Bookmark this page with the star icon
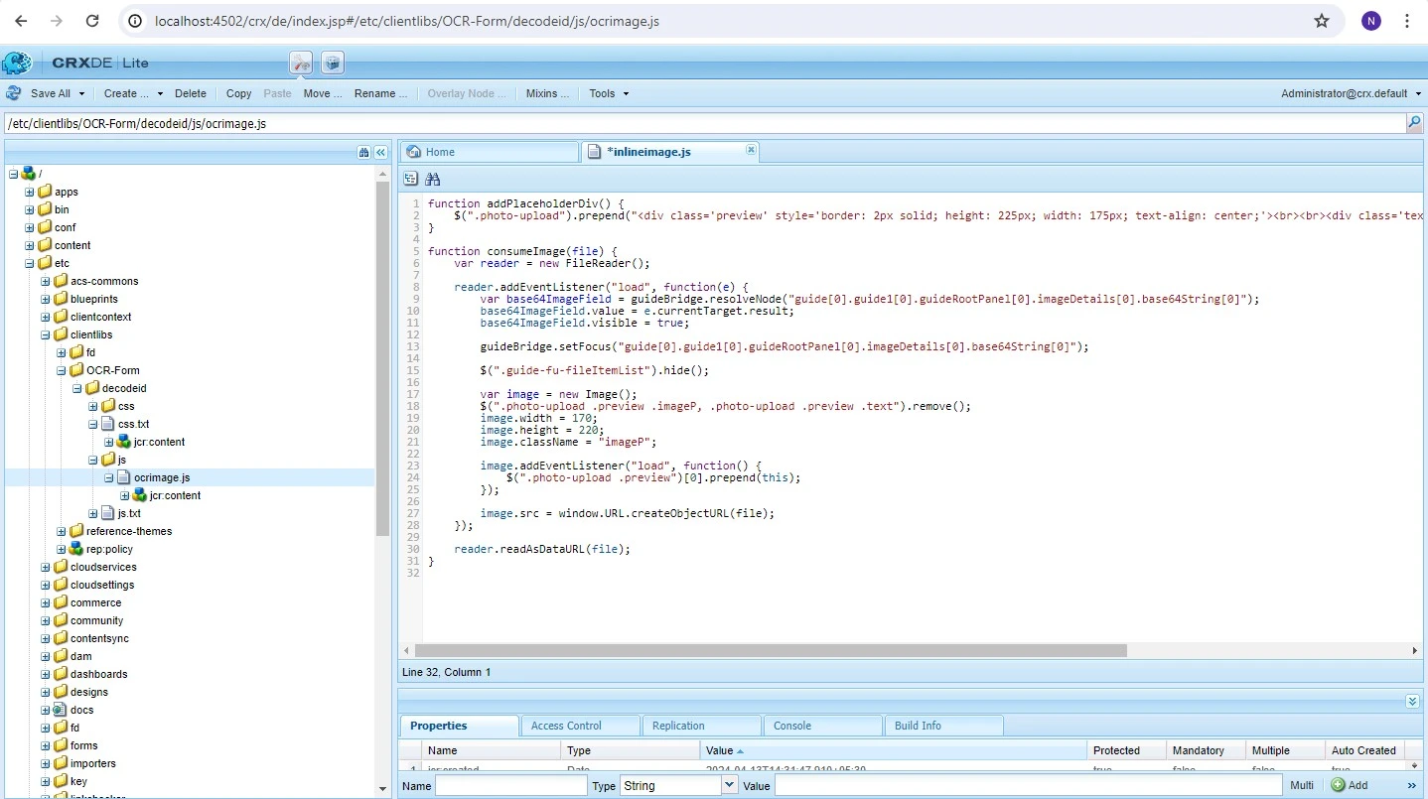Screen dimensions: 1428x799 click(1322, 21)
